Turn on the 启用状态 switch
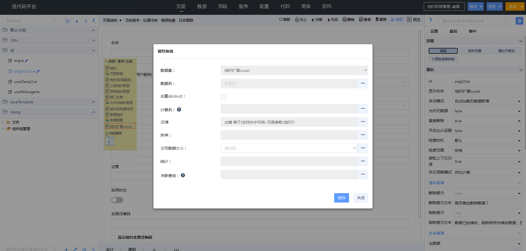The width and height of the screenshot is (526, 251). tap(117, 200)
